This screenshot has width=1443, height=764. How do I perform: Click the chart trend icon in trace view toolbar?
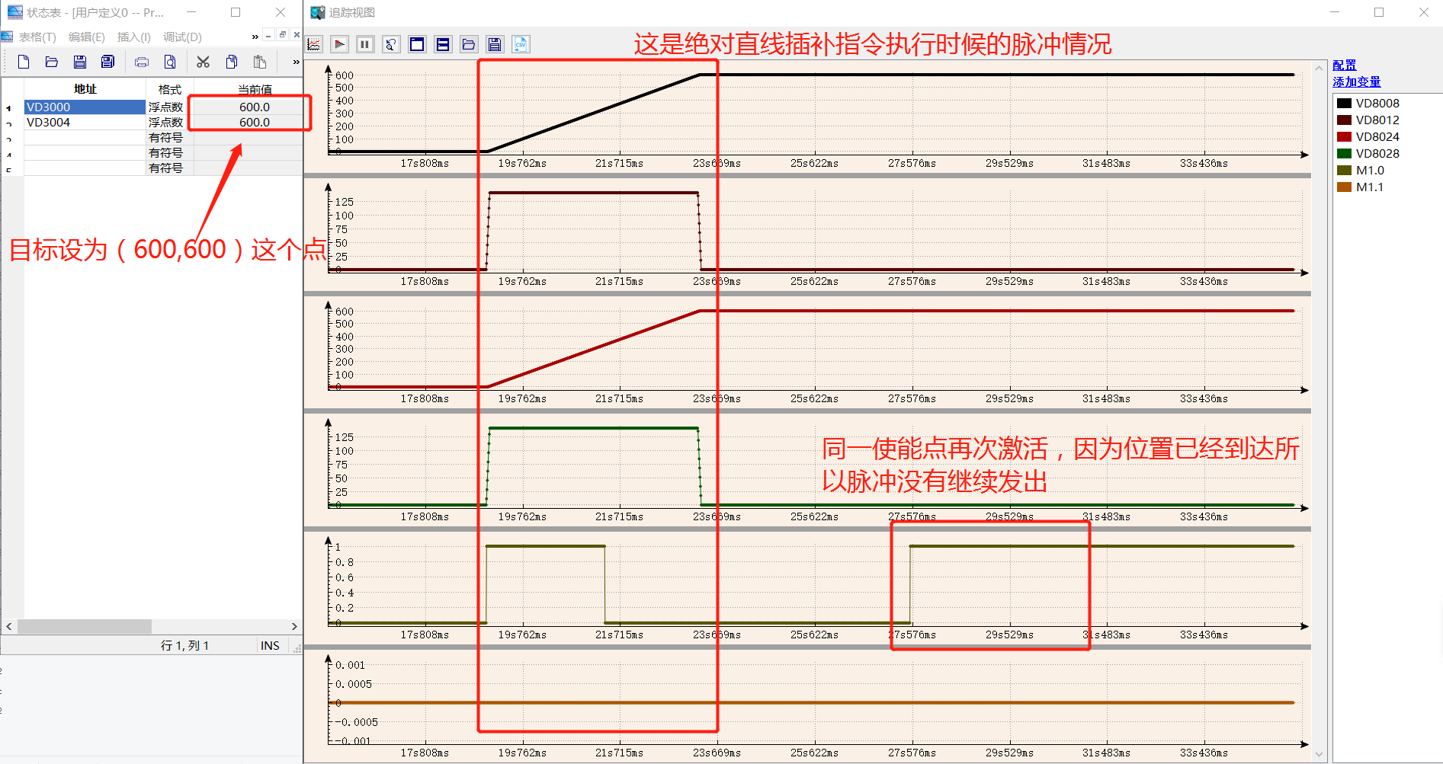[314, 44]
